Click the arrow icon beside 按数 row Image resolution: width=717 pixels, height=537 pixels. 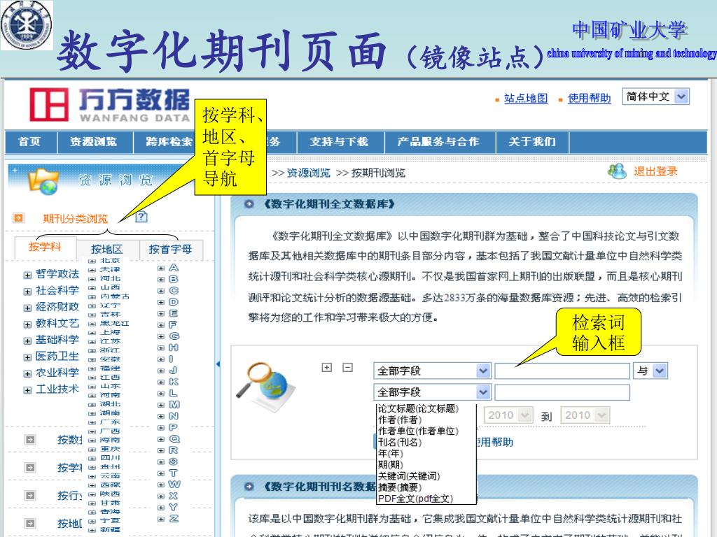click(x=30, y=439)
